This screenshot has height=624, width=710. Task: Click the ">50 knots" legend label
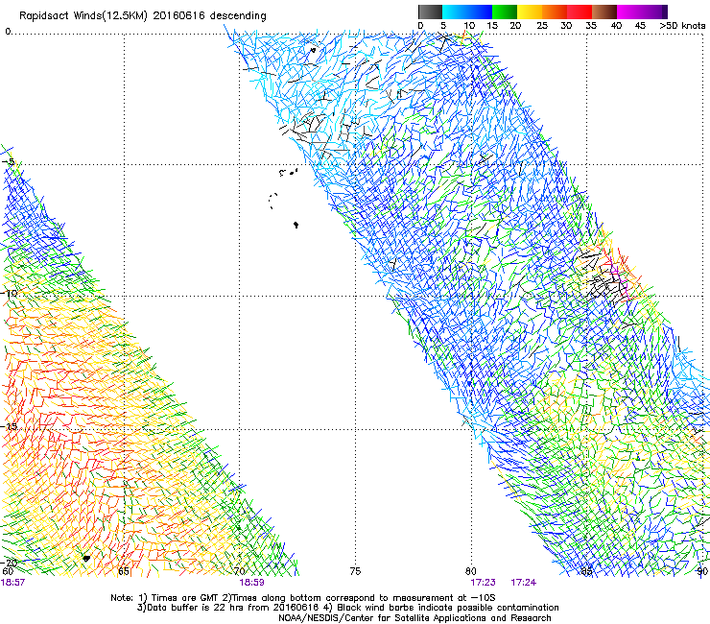(x=682, y=26)
